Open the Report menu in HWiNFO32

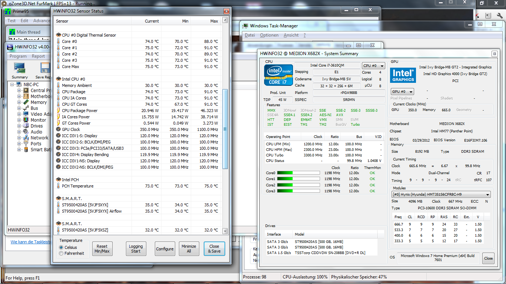click(38, 56)
